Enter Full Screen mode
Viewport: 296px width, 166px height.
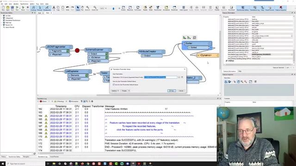(x=138, y=8)
